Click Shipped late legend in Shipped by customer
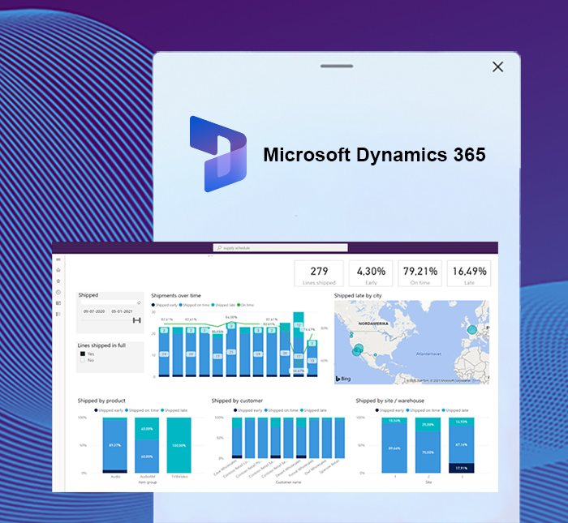The height and width of the screenshot is (523, 568). point(313,410)
